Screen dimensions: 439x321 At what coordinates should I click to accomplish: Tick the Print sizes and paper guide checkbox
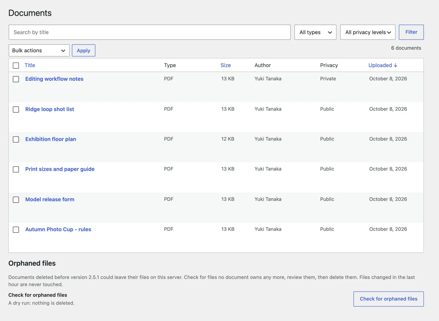pos(16,169)
